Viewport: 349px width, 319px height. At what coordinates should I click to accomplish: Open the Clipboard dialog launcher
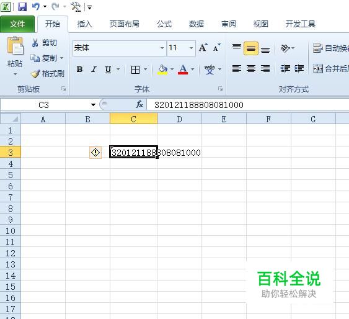64,89
